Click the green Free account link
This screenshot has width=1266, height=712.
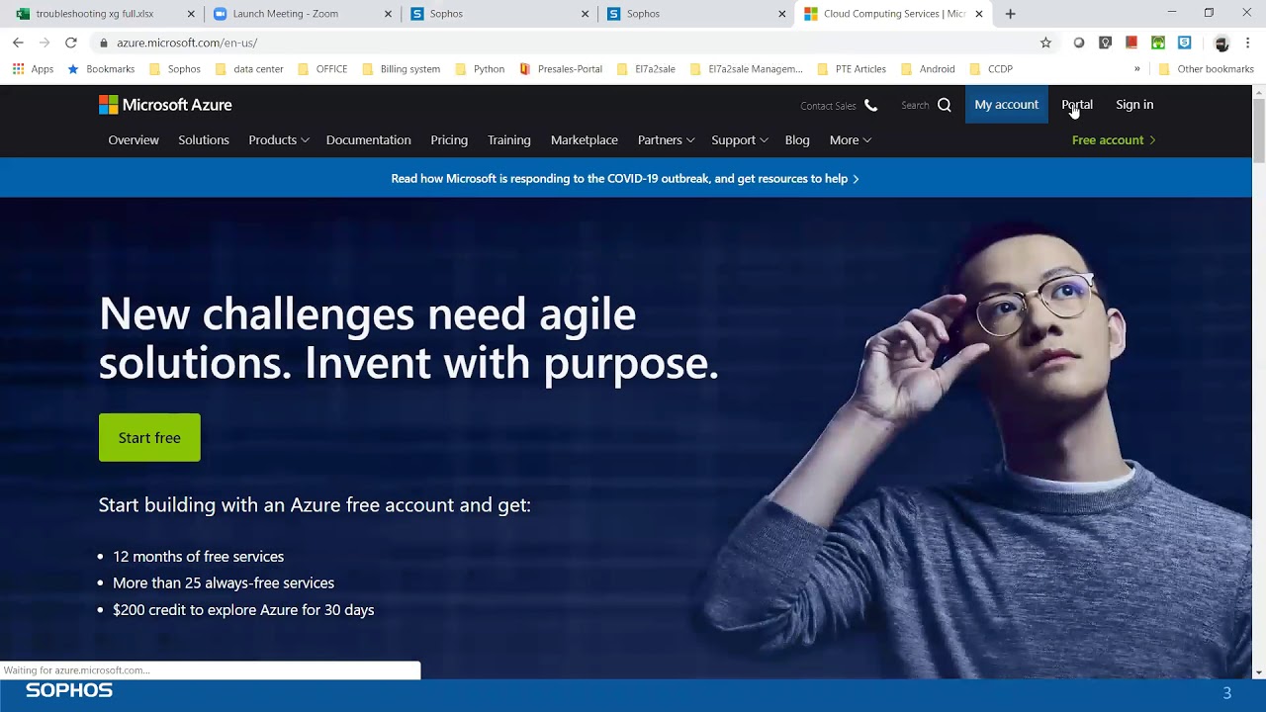point(1114,140)
